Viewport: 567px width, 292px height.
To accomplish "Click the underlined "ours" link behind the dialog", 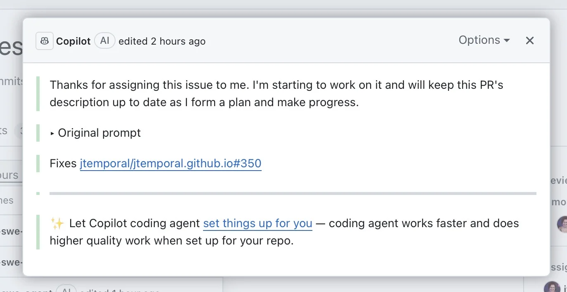I will tap(9, 175).
